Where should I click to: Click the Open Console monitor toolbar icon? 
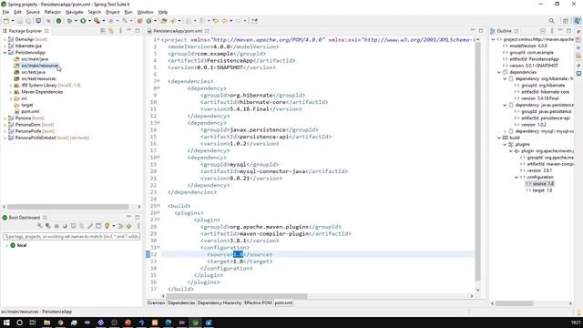38,21
